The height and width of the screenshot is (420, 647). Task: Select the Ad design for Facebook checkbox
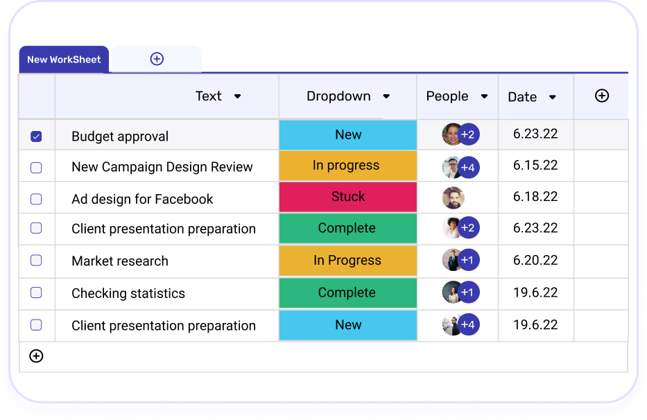pyautogui.click(x=36, y=199)
